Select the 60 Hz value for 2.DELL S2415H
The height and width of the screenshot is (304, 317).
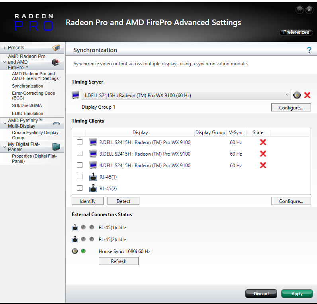(x=236, y=142)
